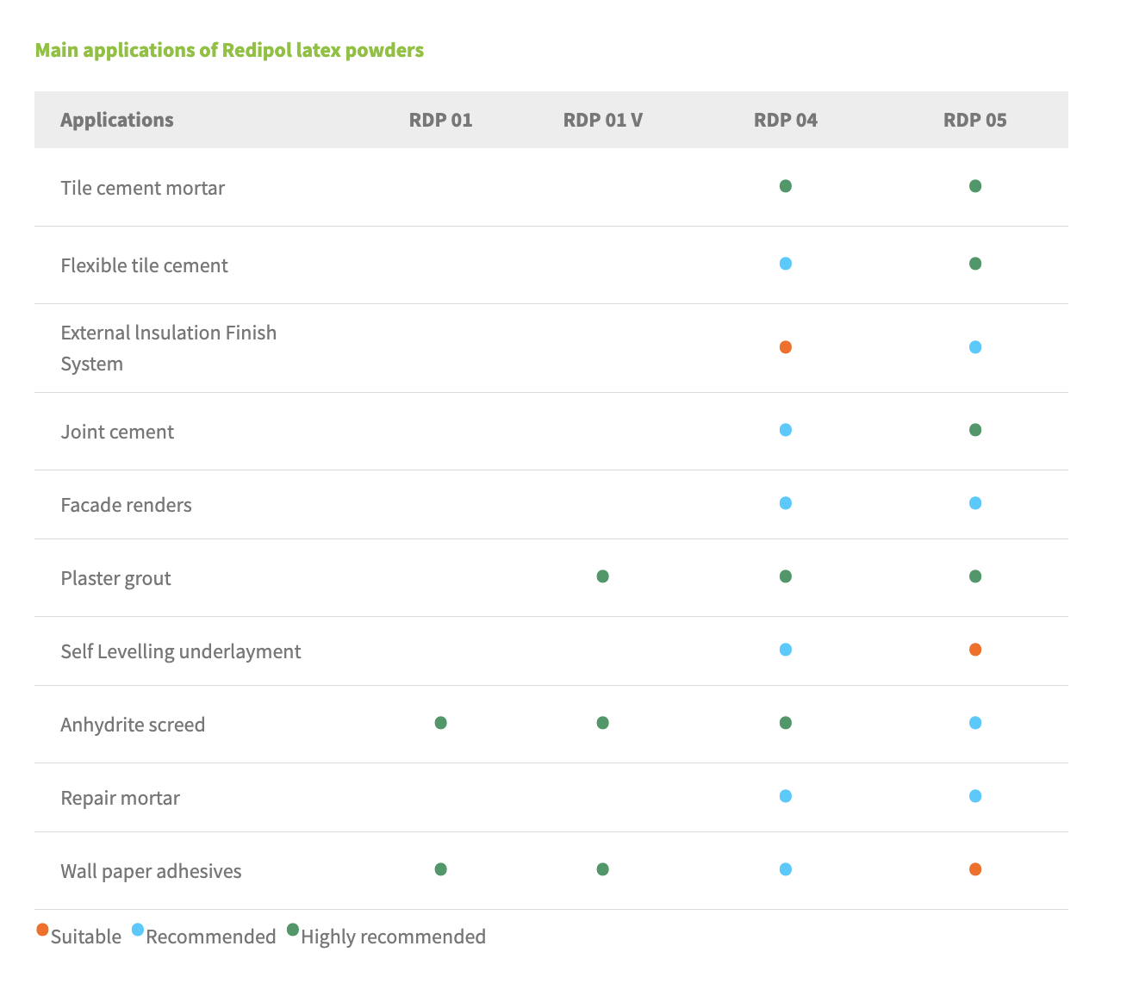This screenshot has width=1139, height=996.
Task: Click green dot for Wall paper adhesives RDP 01
Action: (440, 869)
